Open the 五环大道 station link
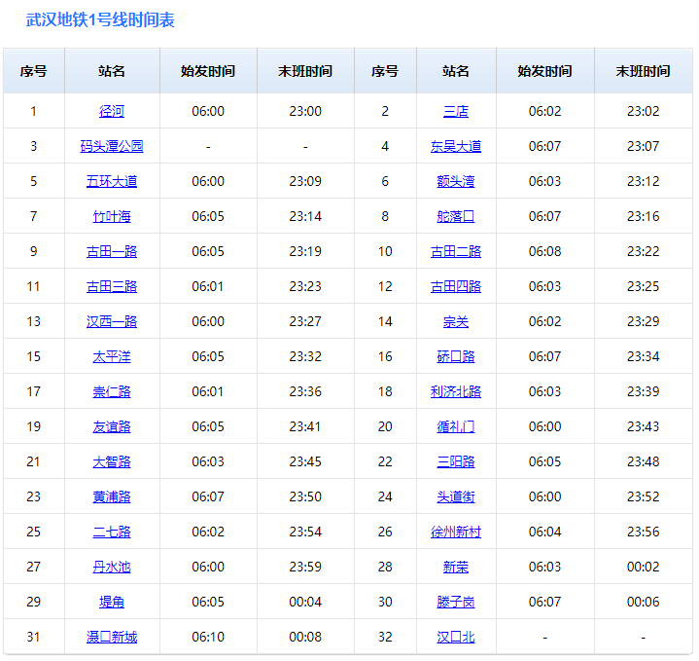This screenshot has width=699, height=661. coord(112,181)
